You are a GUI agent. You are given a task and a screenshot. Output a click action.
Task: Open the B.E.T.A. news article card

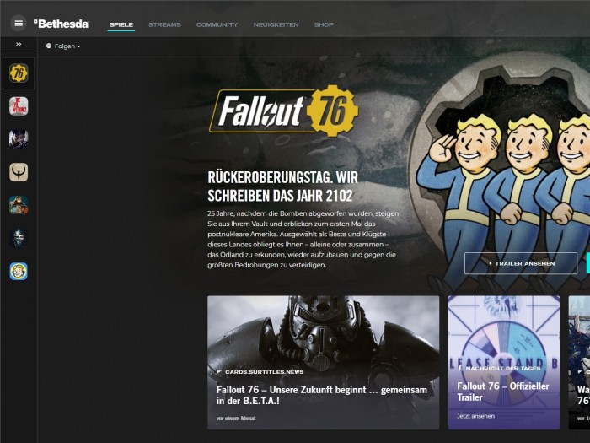323,362
